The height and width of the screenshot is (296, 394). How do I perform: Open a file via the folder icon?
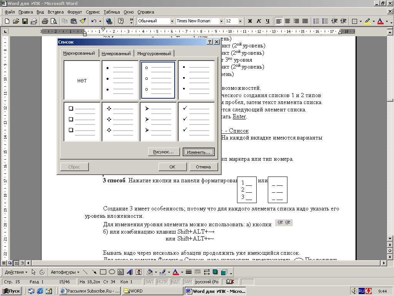click(x=16, y=21)
